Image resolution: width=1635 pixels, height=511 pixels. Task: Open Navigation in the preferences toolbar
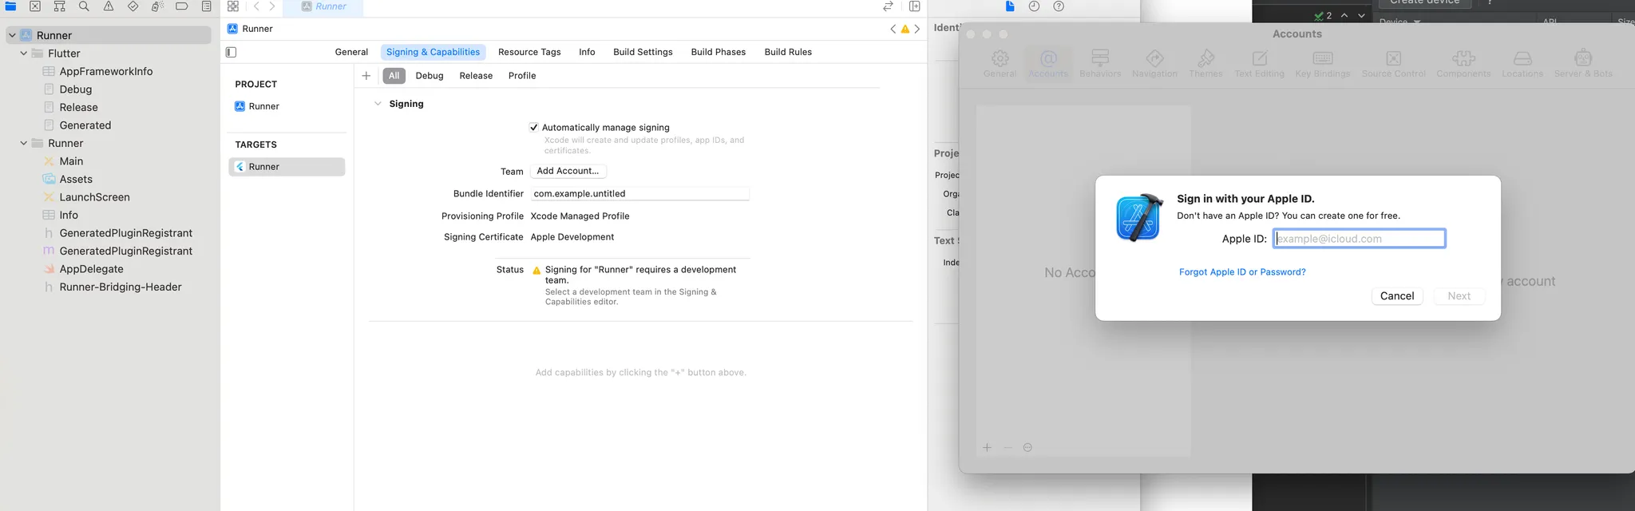click(1154, 64)
